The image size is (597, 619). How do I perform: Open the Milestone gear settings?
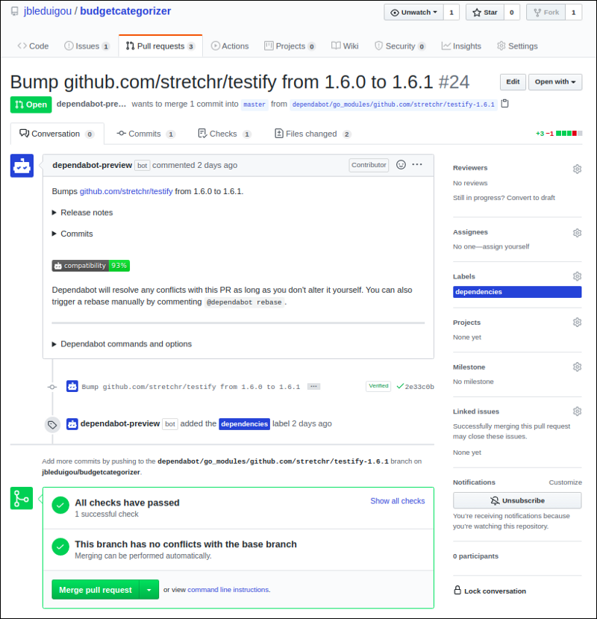[577, 367]
